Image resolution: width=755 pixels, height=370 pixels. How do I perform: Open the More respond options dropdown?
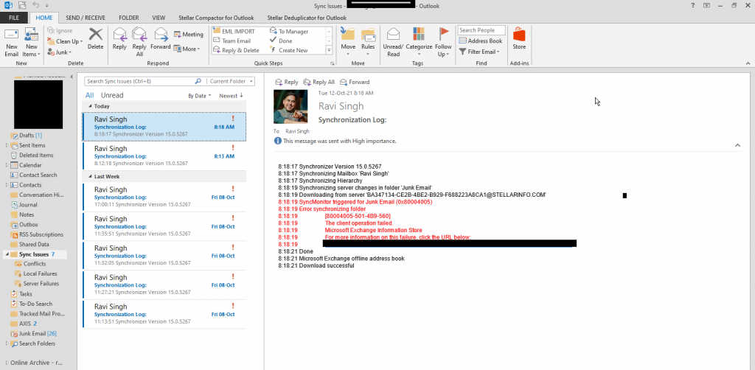pos(187,49)
